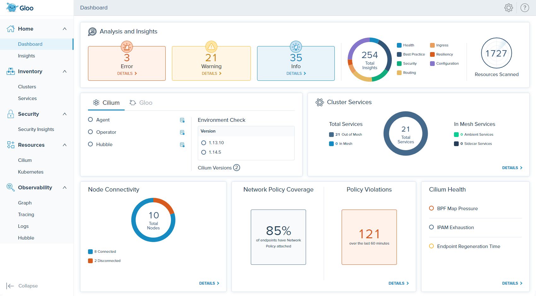Click the Cilium Versions count badge

tap(237, 168)
